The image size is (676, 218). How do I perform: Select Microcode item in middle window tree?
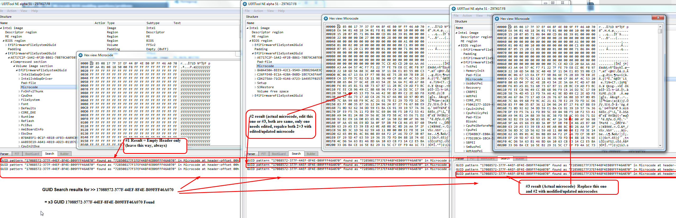pyautogui.click(x=265, y=66)
